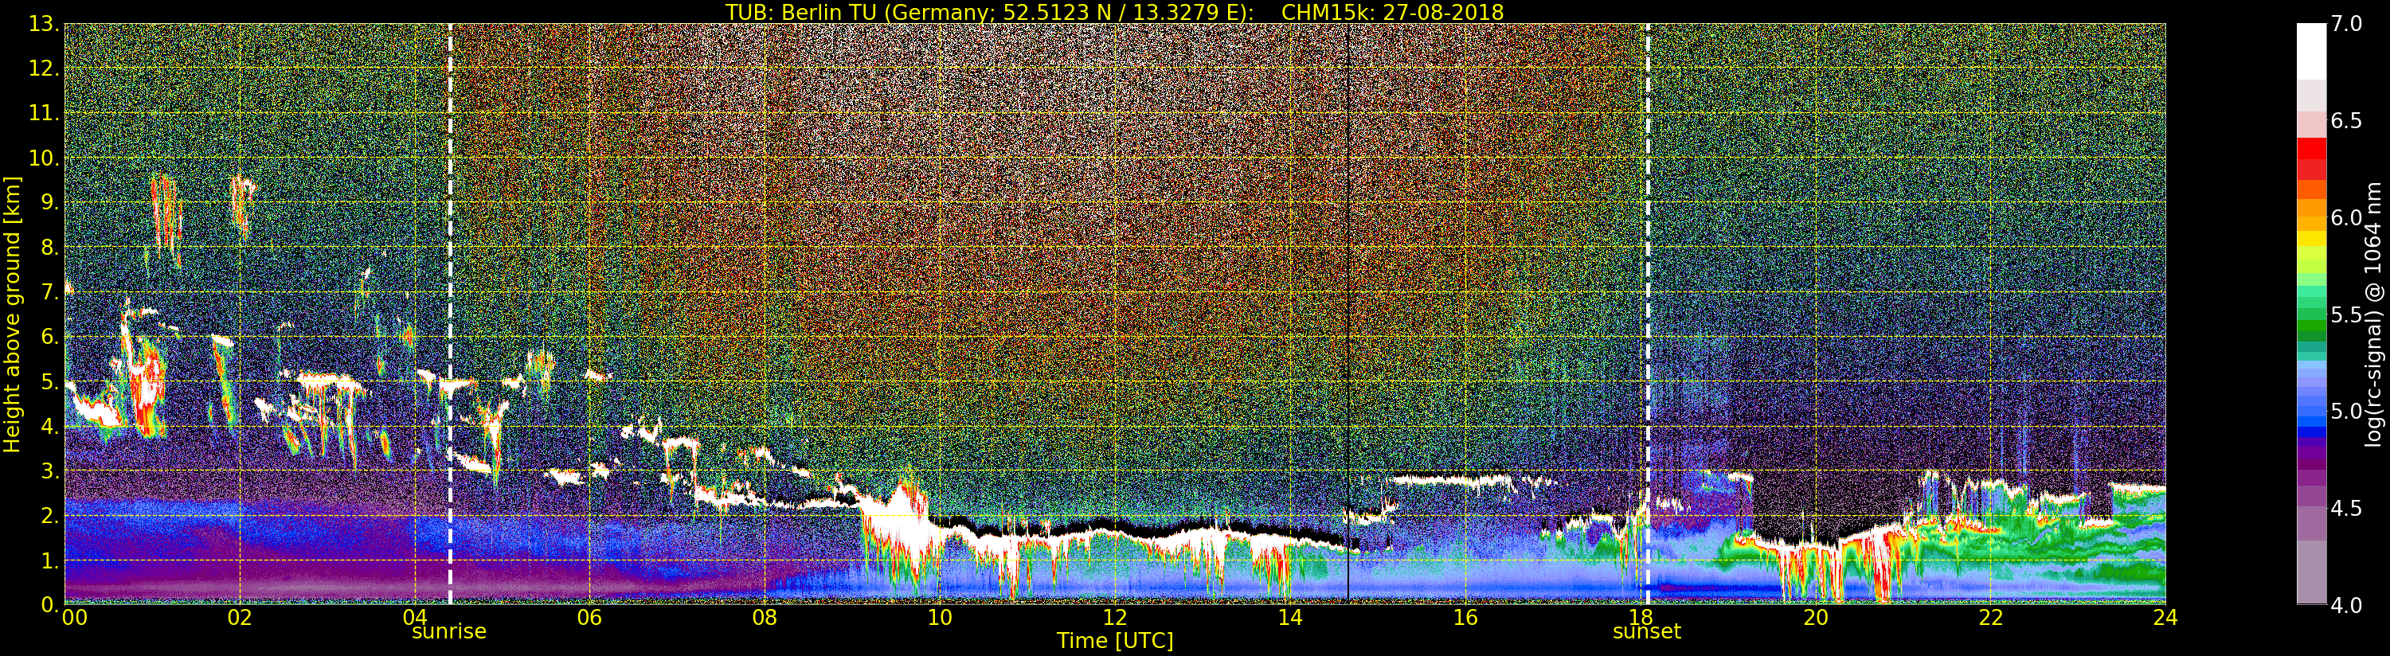Click the time axis tick label '20'

click(1816, 618)
